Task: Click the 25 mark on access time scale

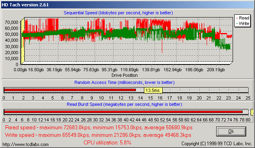Action: click(248, 98)
